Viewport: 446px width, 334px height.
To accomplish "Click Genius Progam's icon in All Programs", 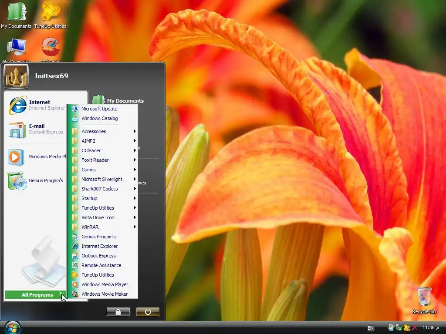I will (75, 237).
